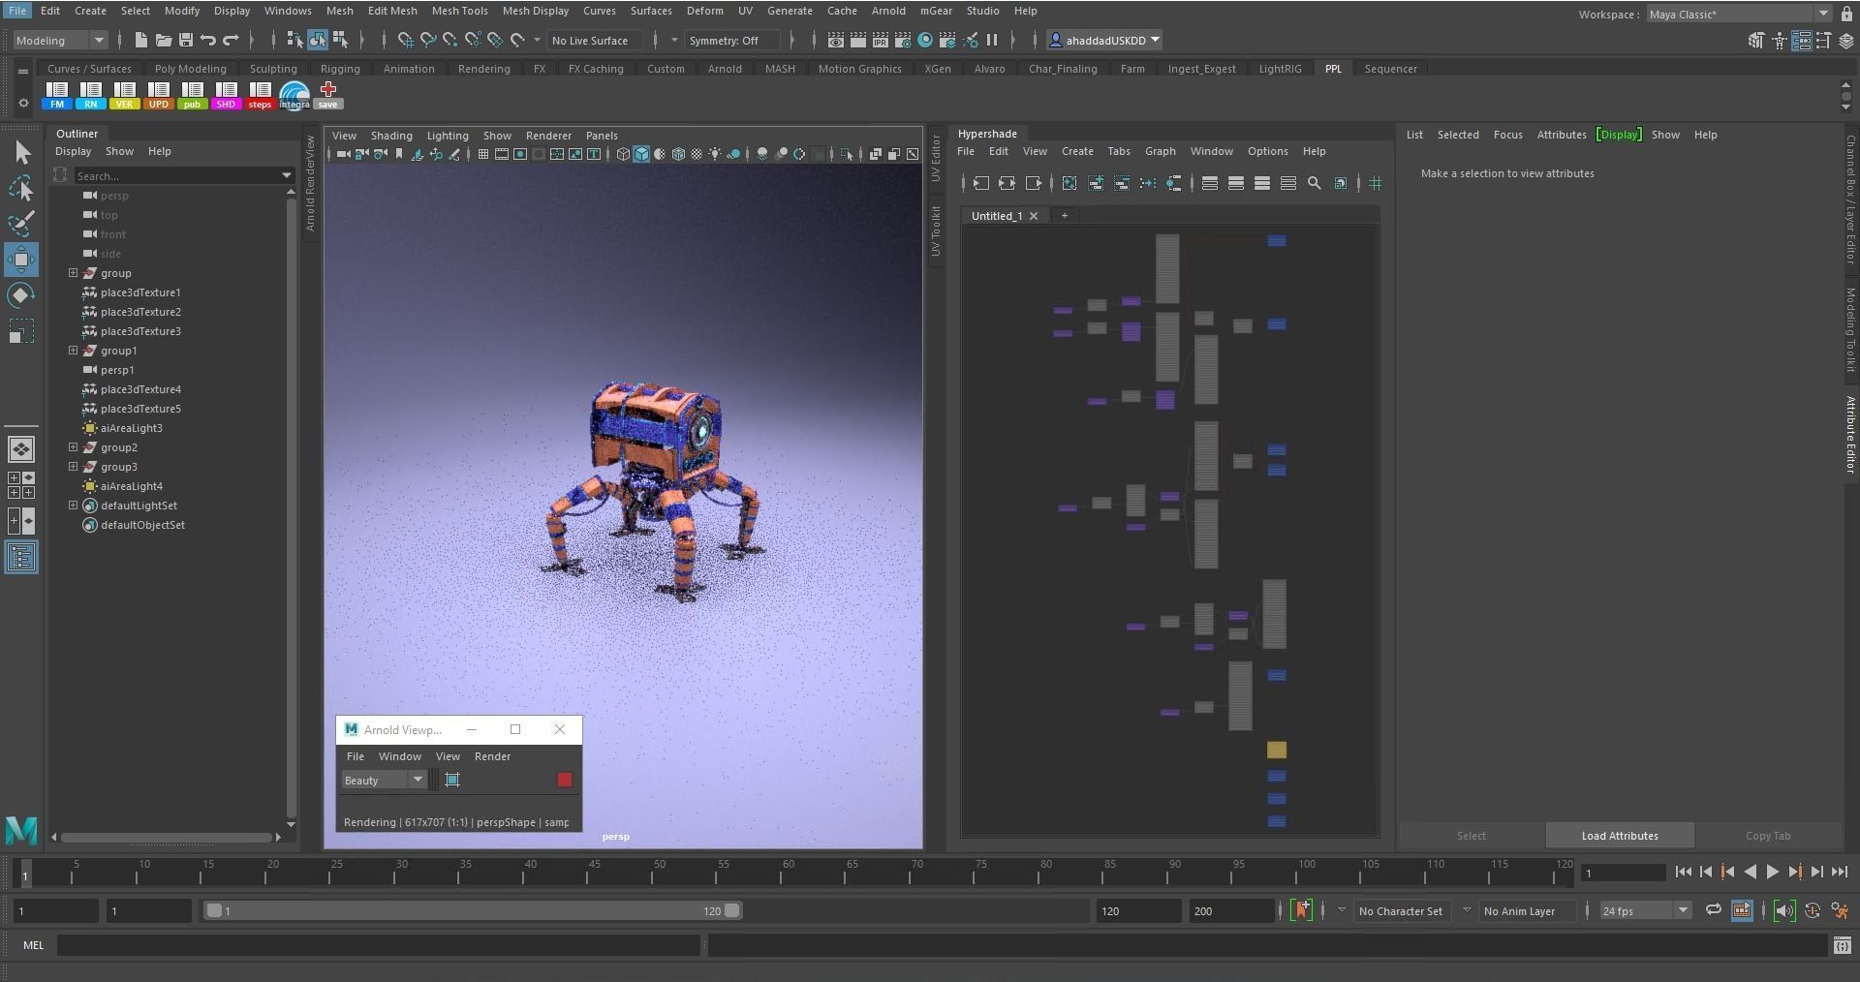Screen dimensions: 1860x982
Task: Click the MEL command line input
Action: click(x=378, y=945)
